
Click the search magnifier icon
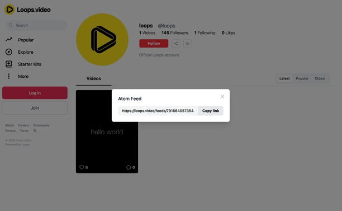(x=11, y=25)
